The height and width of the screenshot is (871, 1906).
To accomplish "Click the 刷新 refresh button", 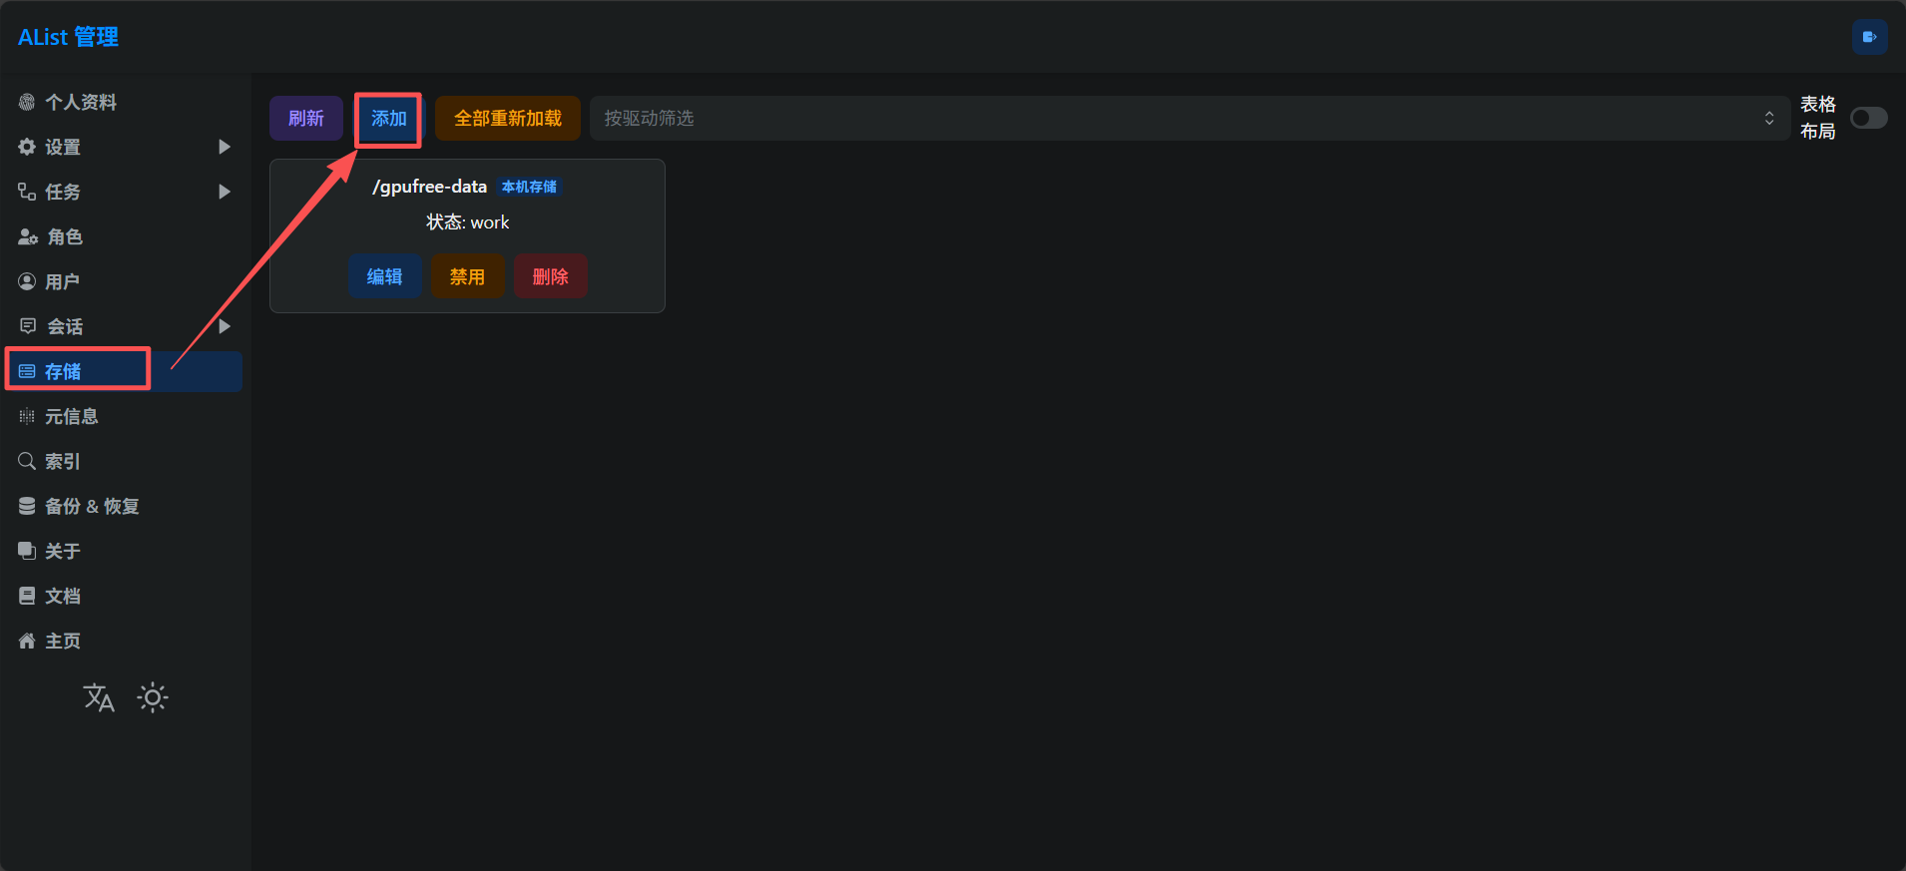I will point(306,119).
